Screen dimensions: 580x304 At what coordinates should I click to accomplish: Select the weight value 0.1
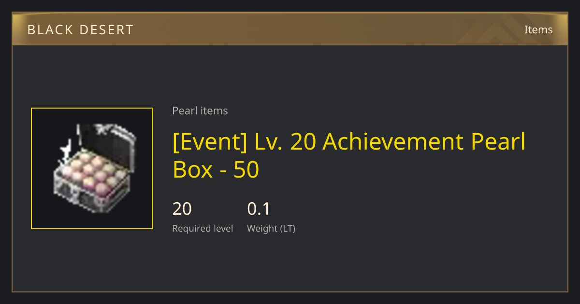(x=259, y=209)
